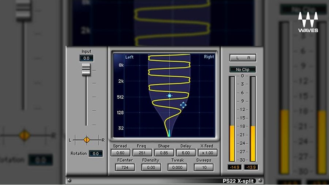Click the left peak readout -14.9

[x=234, y=167]
